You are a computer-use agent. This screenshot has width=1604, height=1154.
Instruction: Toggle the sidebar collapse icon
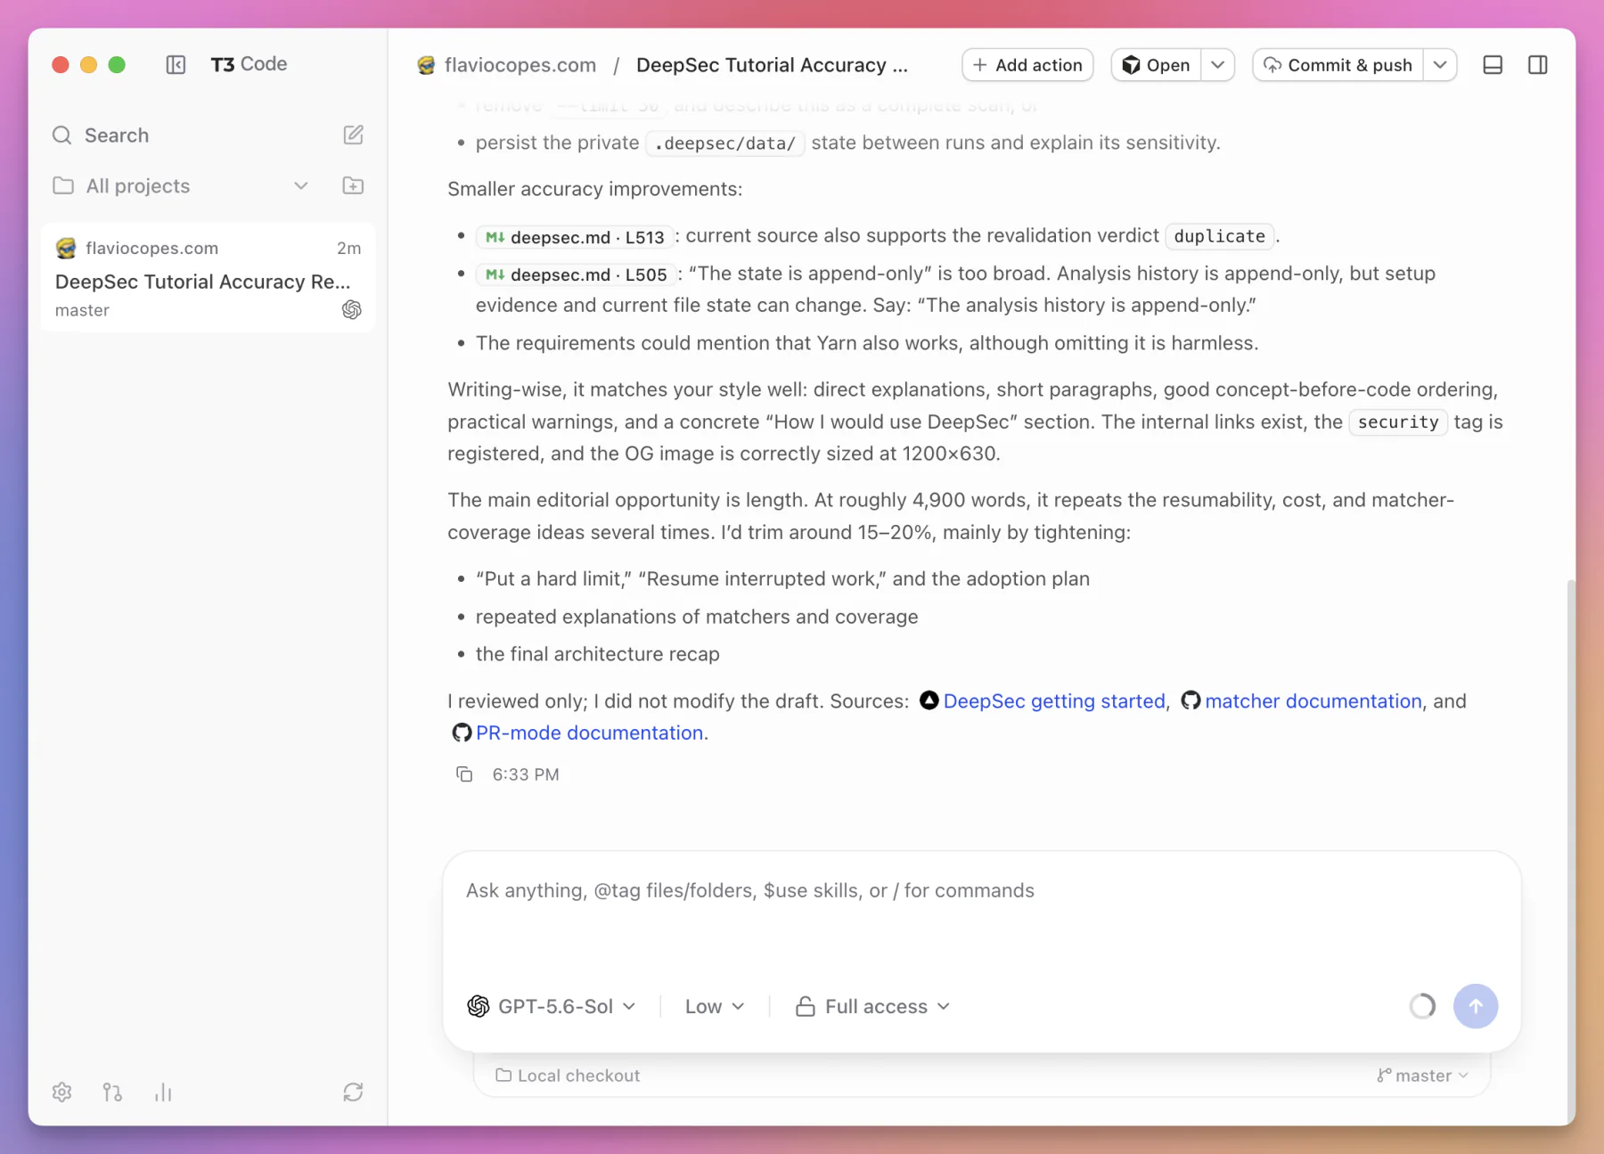tap(176, 64)
